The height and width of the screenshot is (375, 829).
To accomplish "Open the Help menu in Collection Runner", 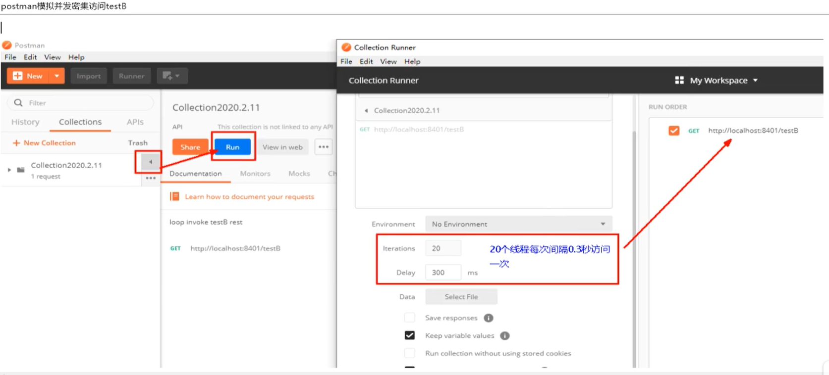I will click(412, 61).
